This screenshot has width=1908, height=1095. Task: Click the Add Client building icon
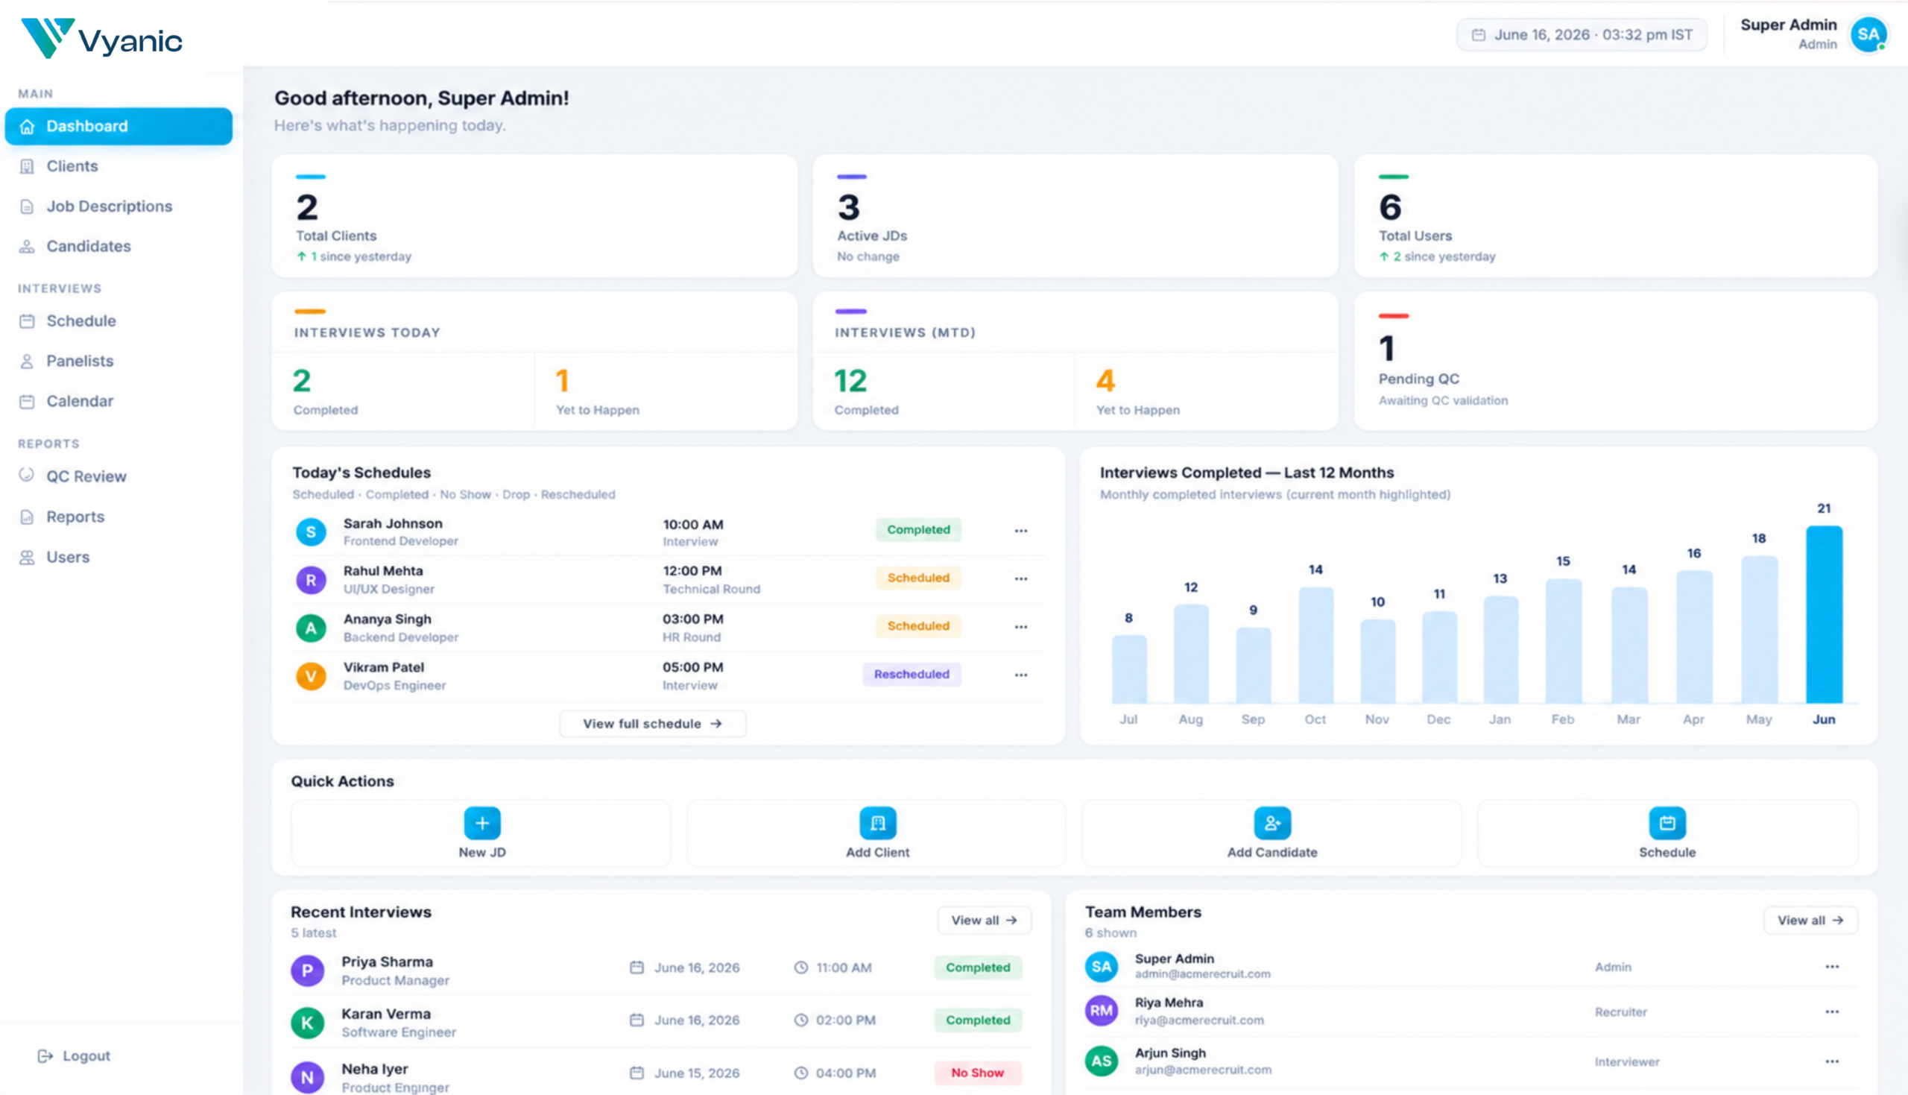coord(877,824)
